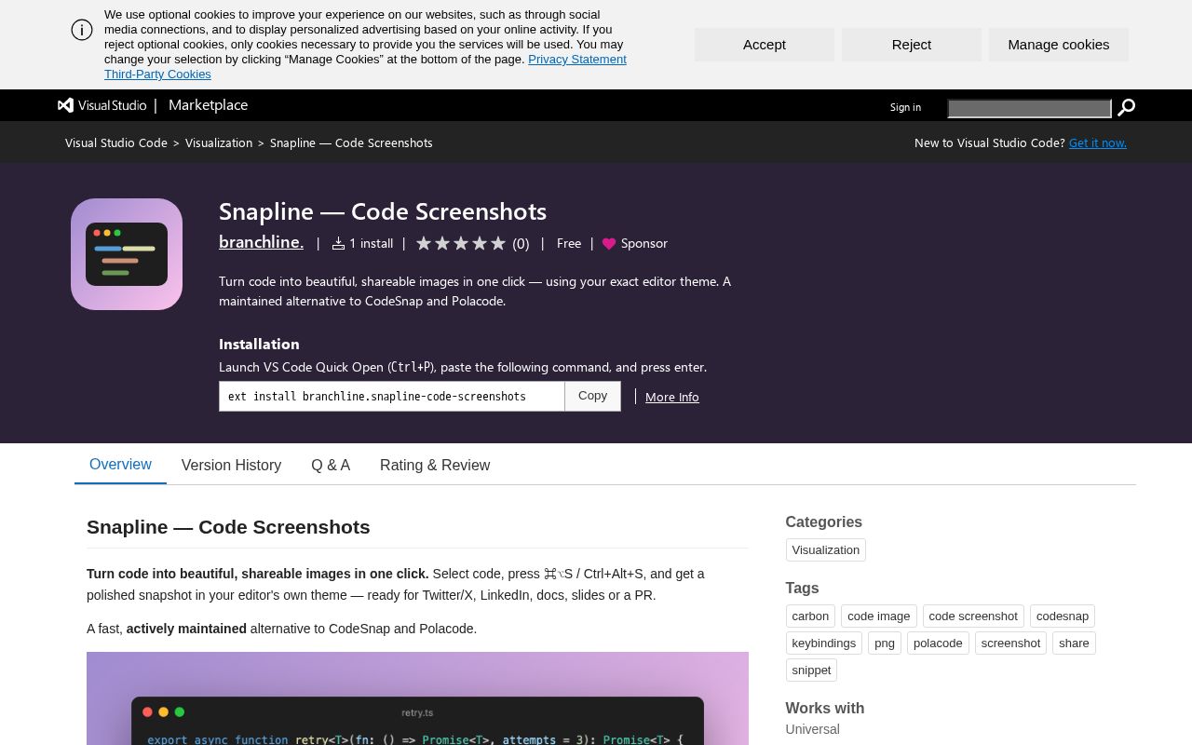Click the codesnap tag
1192x745 pixels.
[1063, 616]
